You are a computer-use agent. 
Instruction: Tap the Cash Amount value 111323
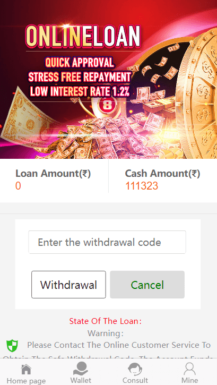142,186
